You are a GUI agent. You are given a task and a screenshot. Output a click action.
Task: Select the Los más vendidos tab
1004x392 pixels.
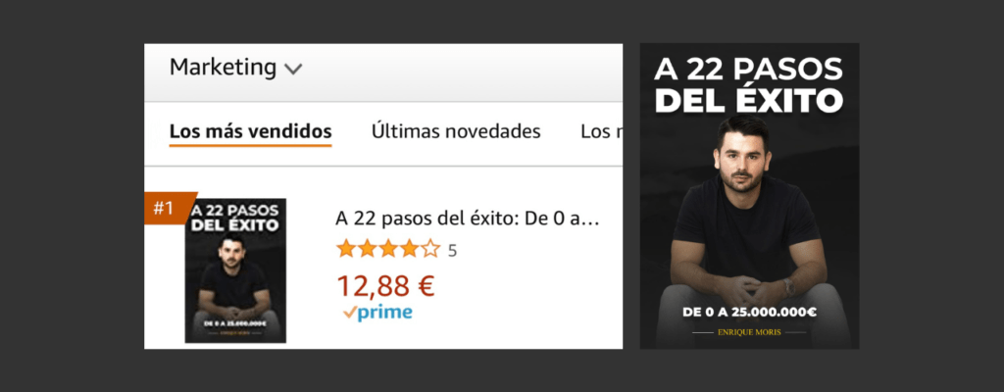click(250, 132)
